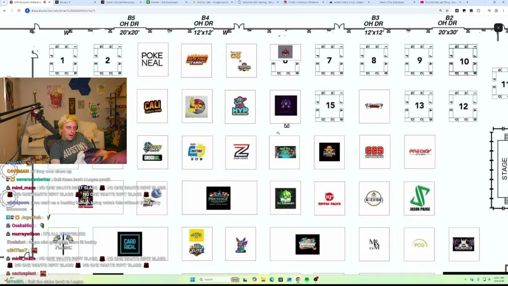Open a new browser tab
The height and width of the screenshot is (286, 508).
coord(467,2)
